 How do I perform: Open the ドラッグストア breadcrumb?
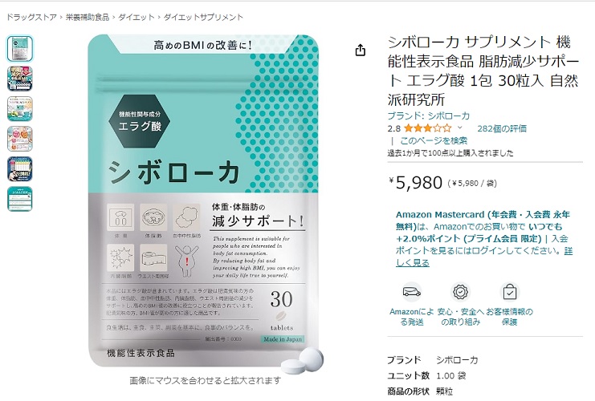pyautogui.click(x=31, y=17)
